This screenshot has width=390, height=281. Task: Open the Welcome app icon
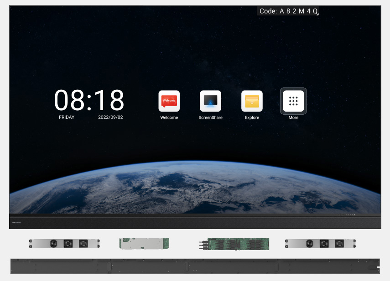point(169,101)
